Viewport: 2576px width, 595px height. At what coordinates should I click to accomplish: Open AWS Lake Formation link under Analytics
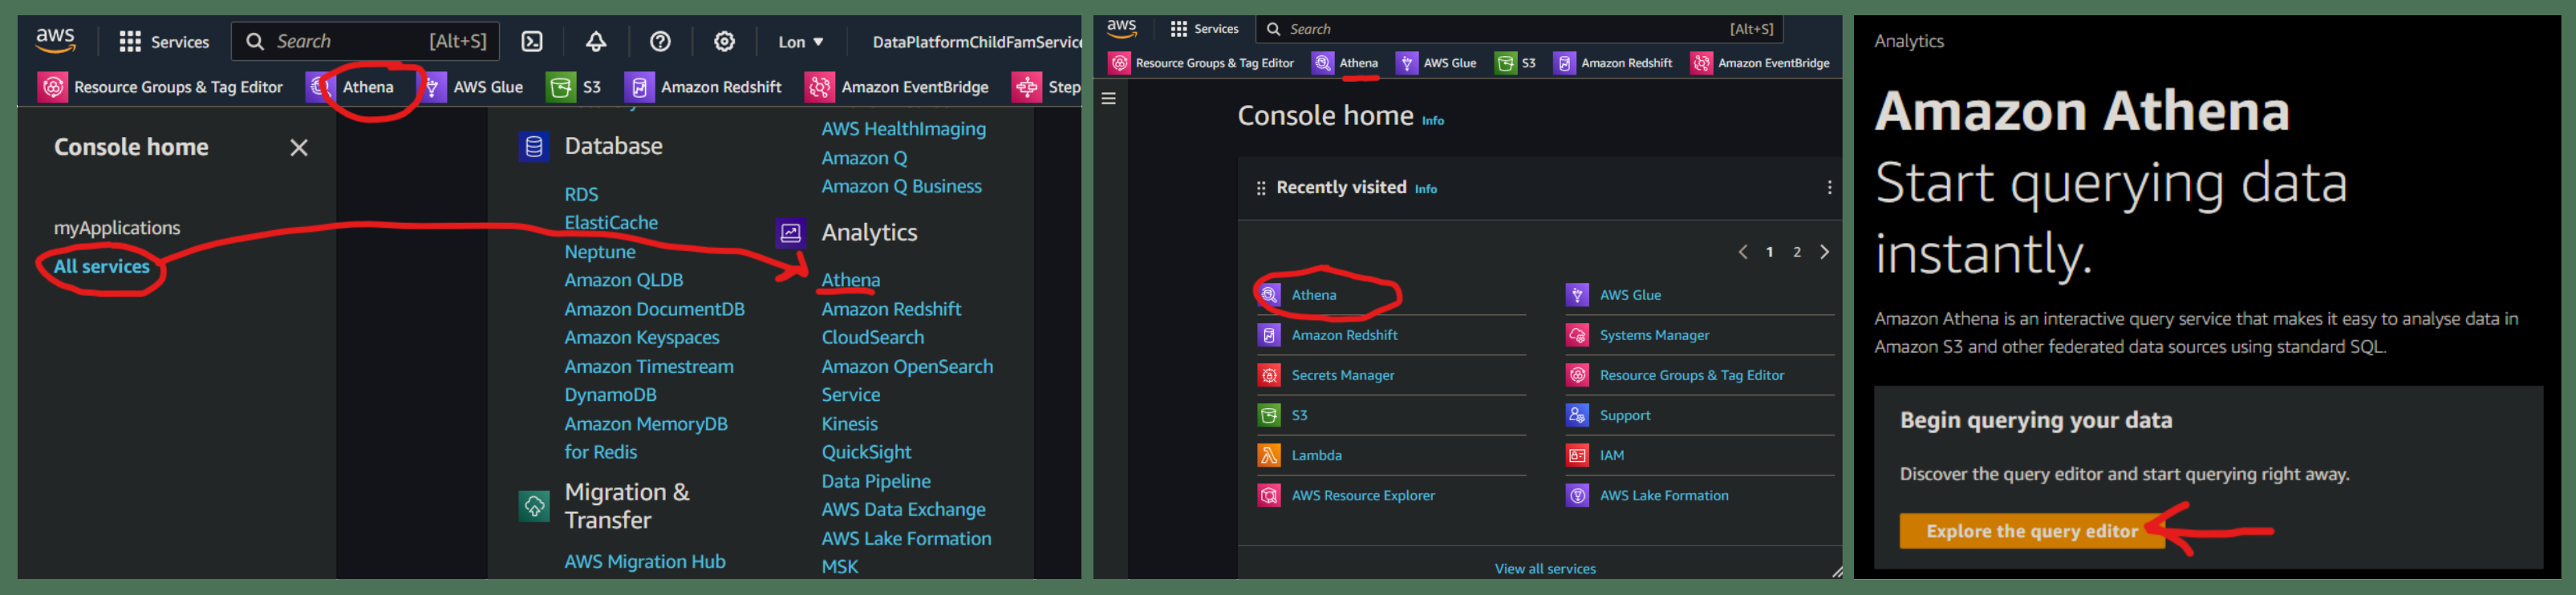point(906,538)
